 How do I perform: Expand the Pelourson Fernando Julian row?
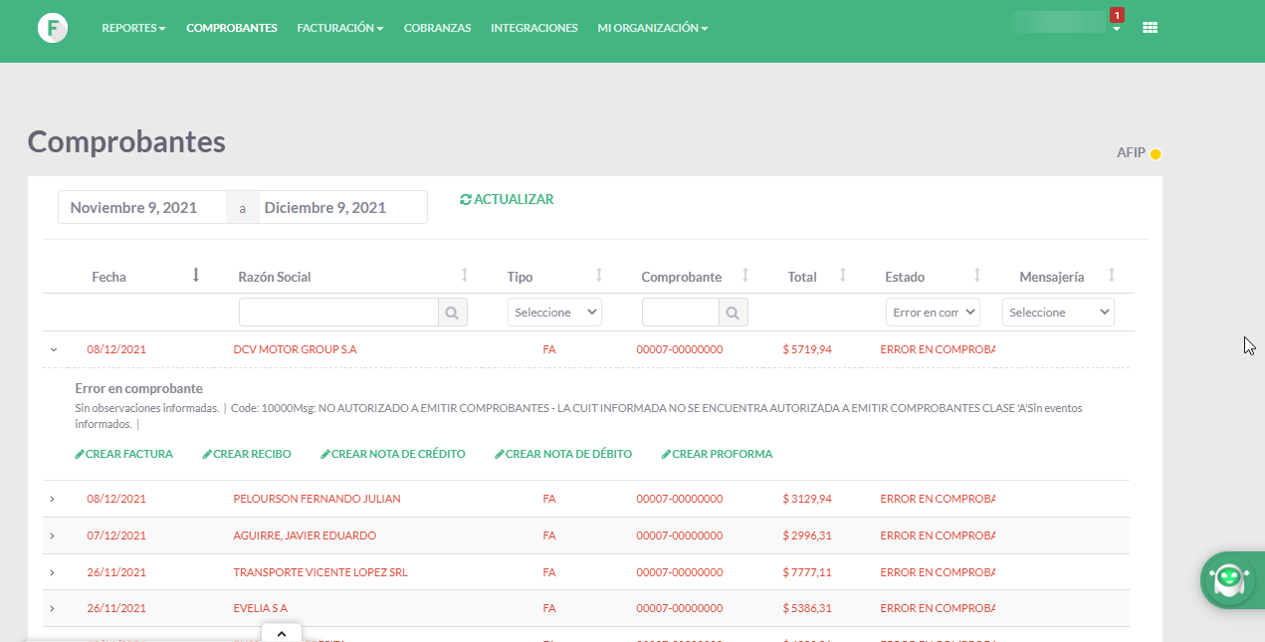pyautogui.click(x=53, y=499)
